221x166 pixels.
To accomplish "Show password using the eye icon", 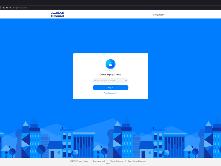I will click(126, 81).
